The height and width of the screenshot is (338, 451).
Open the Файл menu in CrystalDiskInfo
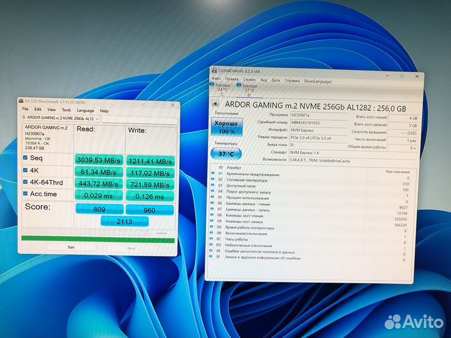pyautogui.click(x=216, y=78)
